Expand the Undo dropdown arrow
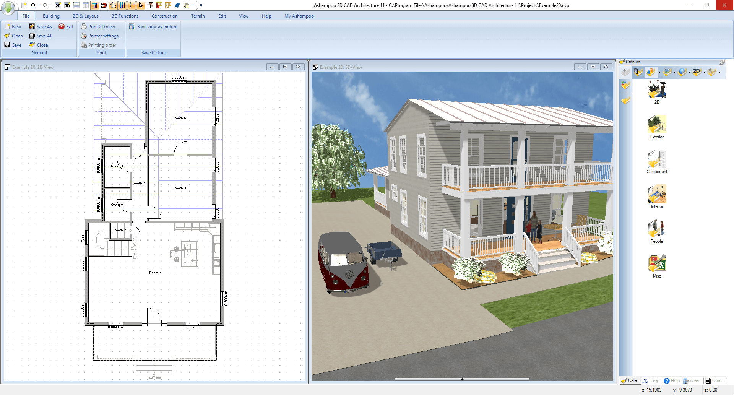The height and width of the screenshot is (395, 734). tap(39, 5)
